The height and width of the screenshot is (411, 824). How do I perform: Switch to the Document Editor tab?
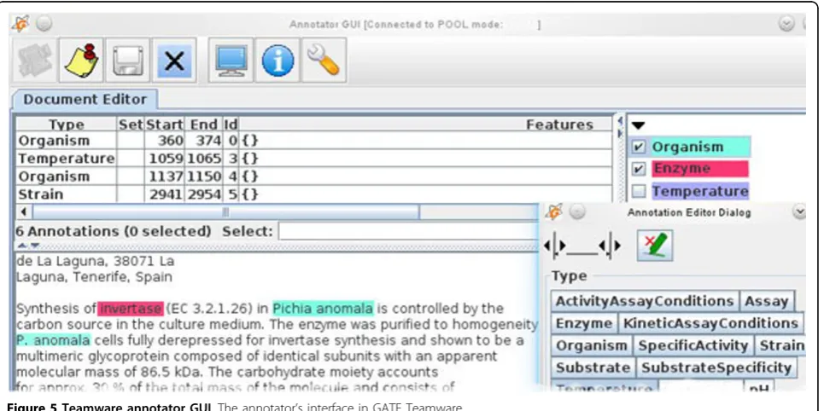tap(85, 100)
